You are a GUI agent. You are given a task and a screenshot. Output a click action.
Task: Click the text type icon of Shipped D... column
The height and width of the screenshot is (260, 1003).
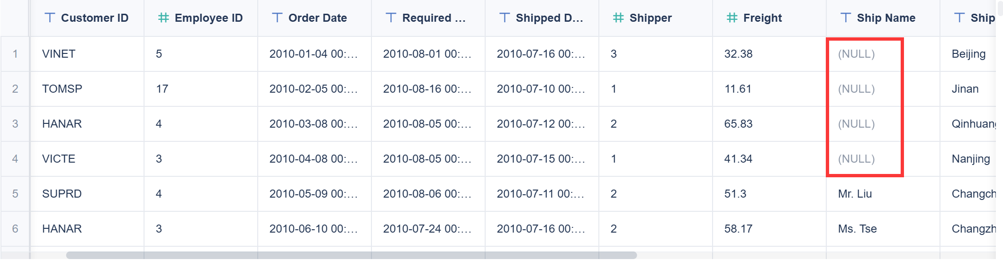(x=505, y=18)
